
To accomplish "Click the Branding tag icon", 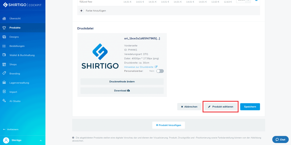I will point(4,73).
